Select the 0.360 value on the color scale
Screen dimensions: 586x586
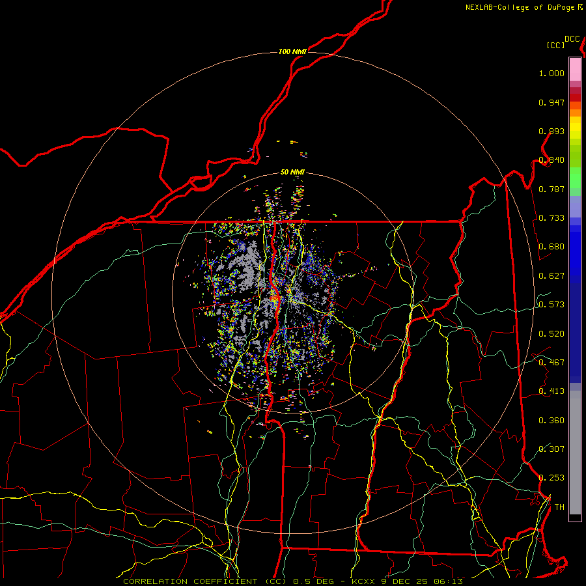551,421
